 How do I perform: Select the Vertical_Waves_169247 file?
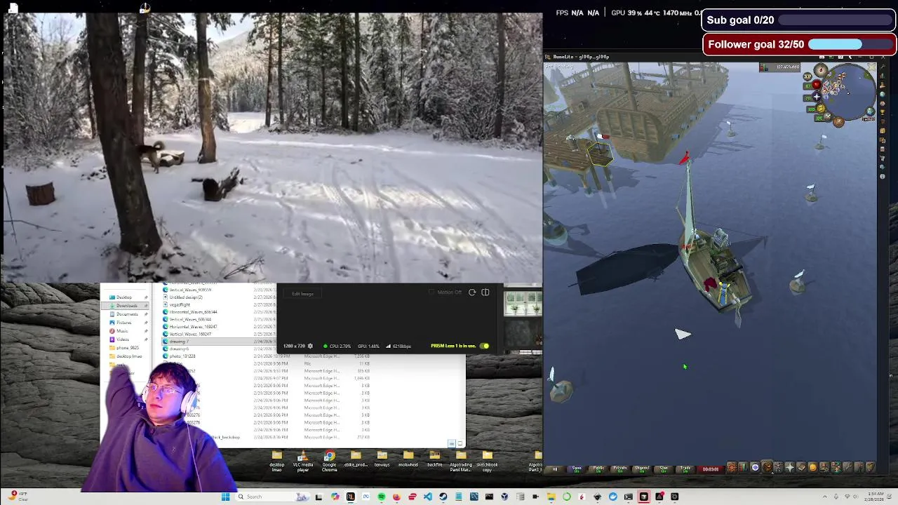tap(190, 334)
